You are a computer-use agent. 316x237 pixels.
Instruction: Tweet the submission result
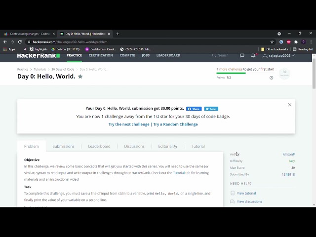point(211,109)
